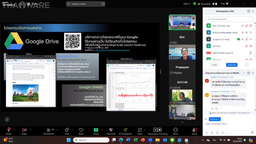Close the Participants panel

[x=253, y=11]
